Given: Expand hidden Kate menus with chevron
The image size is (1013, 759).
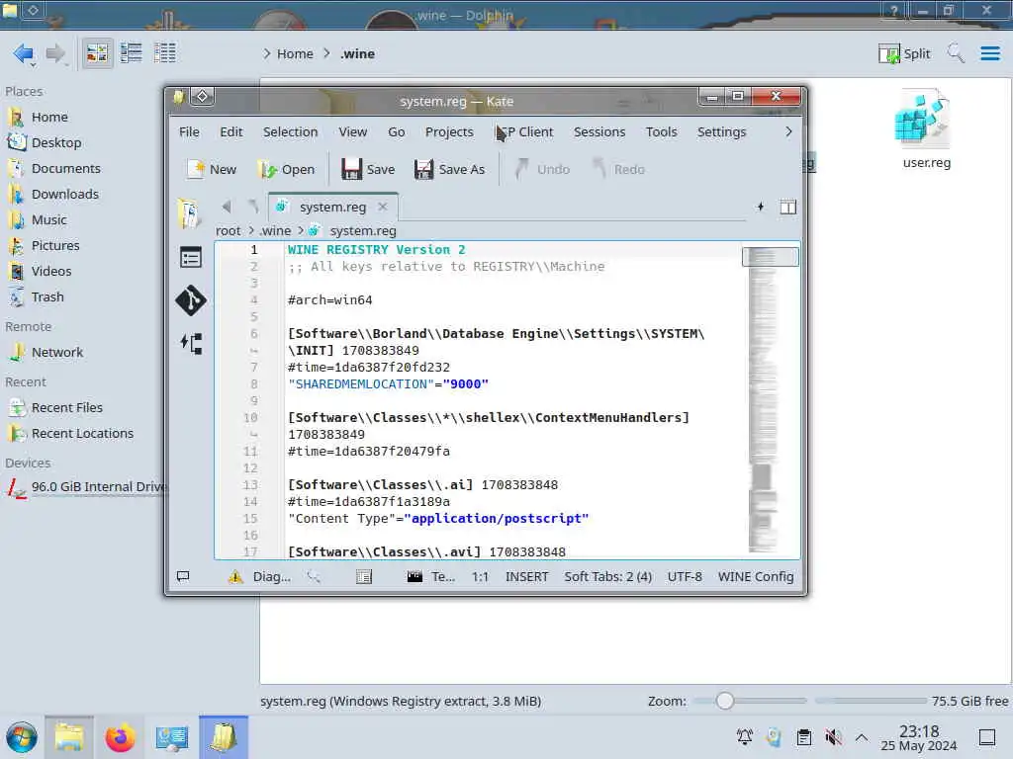Looking at the screenshot, I should [788, 131].
